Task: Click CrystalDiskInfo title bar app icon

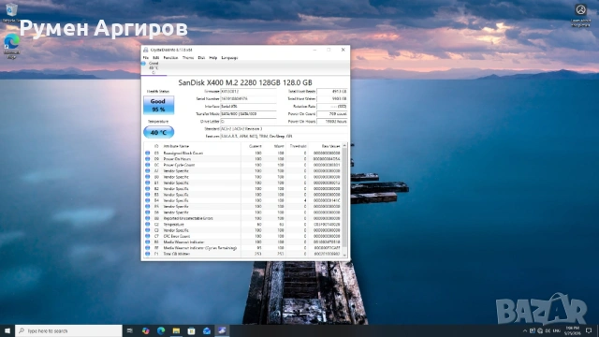Action: [146, 50]
